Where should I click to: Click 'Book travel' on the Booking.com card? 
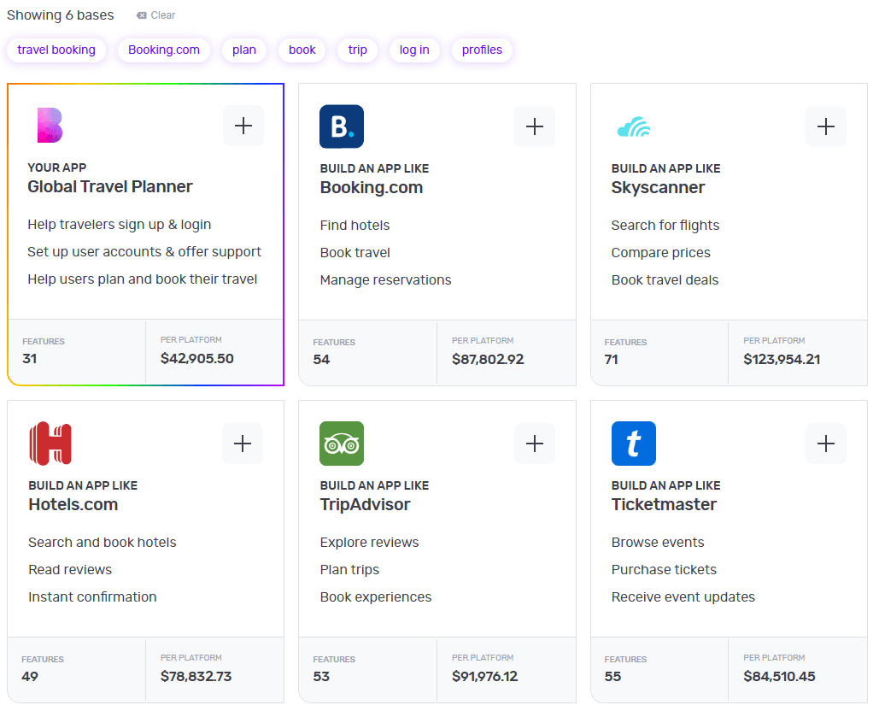[x=355, y=253]
